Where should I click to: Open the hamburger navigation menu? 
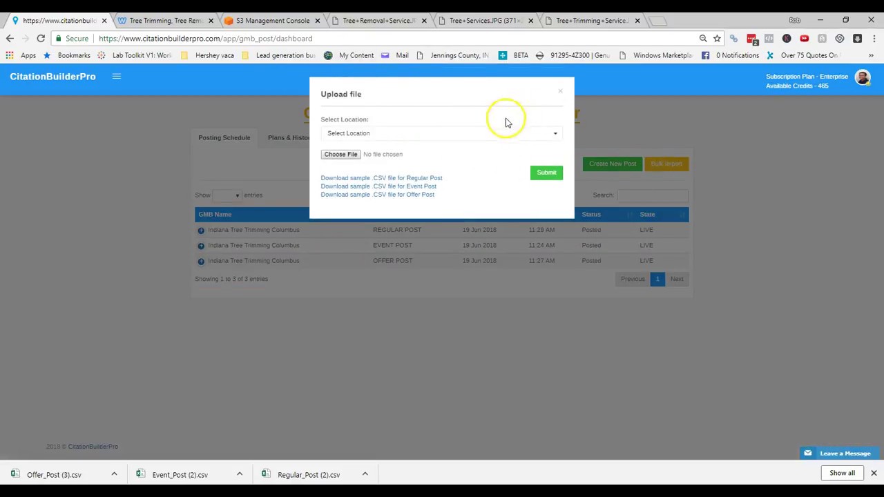click(x=116, y=76)
